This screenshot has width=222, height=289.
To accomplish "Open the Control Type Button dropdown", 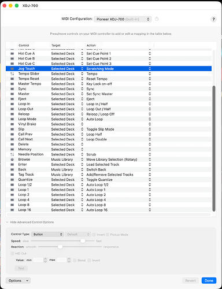I will pyautogui.click(x=47, y=234).
